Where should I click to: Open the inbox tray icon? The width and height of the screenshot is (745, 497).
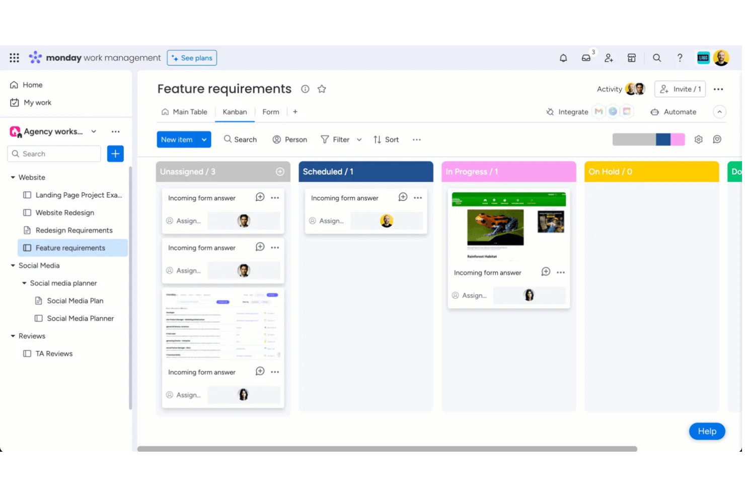586,58
